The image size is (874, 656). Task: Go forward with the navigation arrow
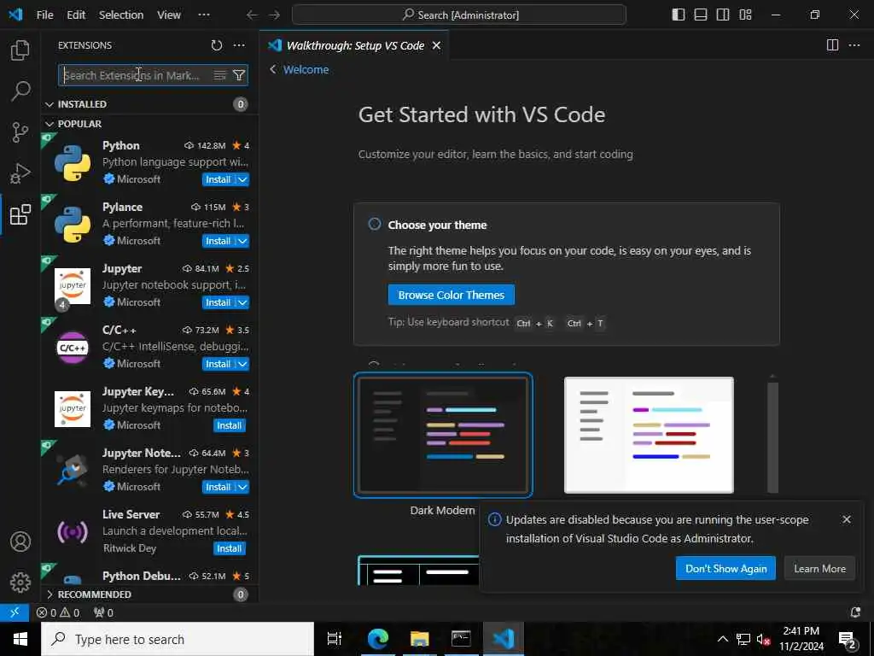[274, 15]
